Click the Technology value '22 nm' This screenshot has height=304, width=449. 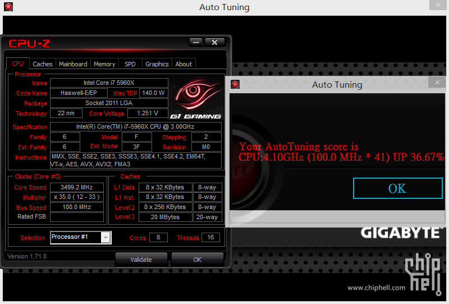pyautogui.click(x=66, y=114)
